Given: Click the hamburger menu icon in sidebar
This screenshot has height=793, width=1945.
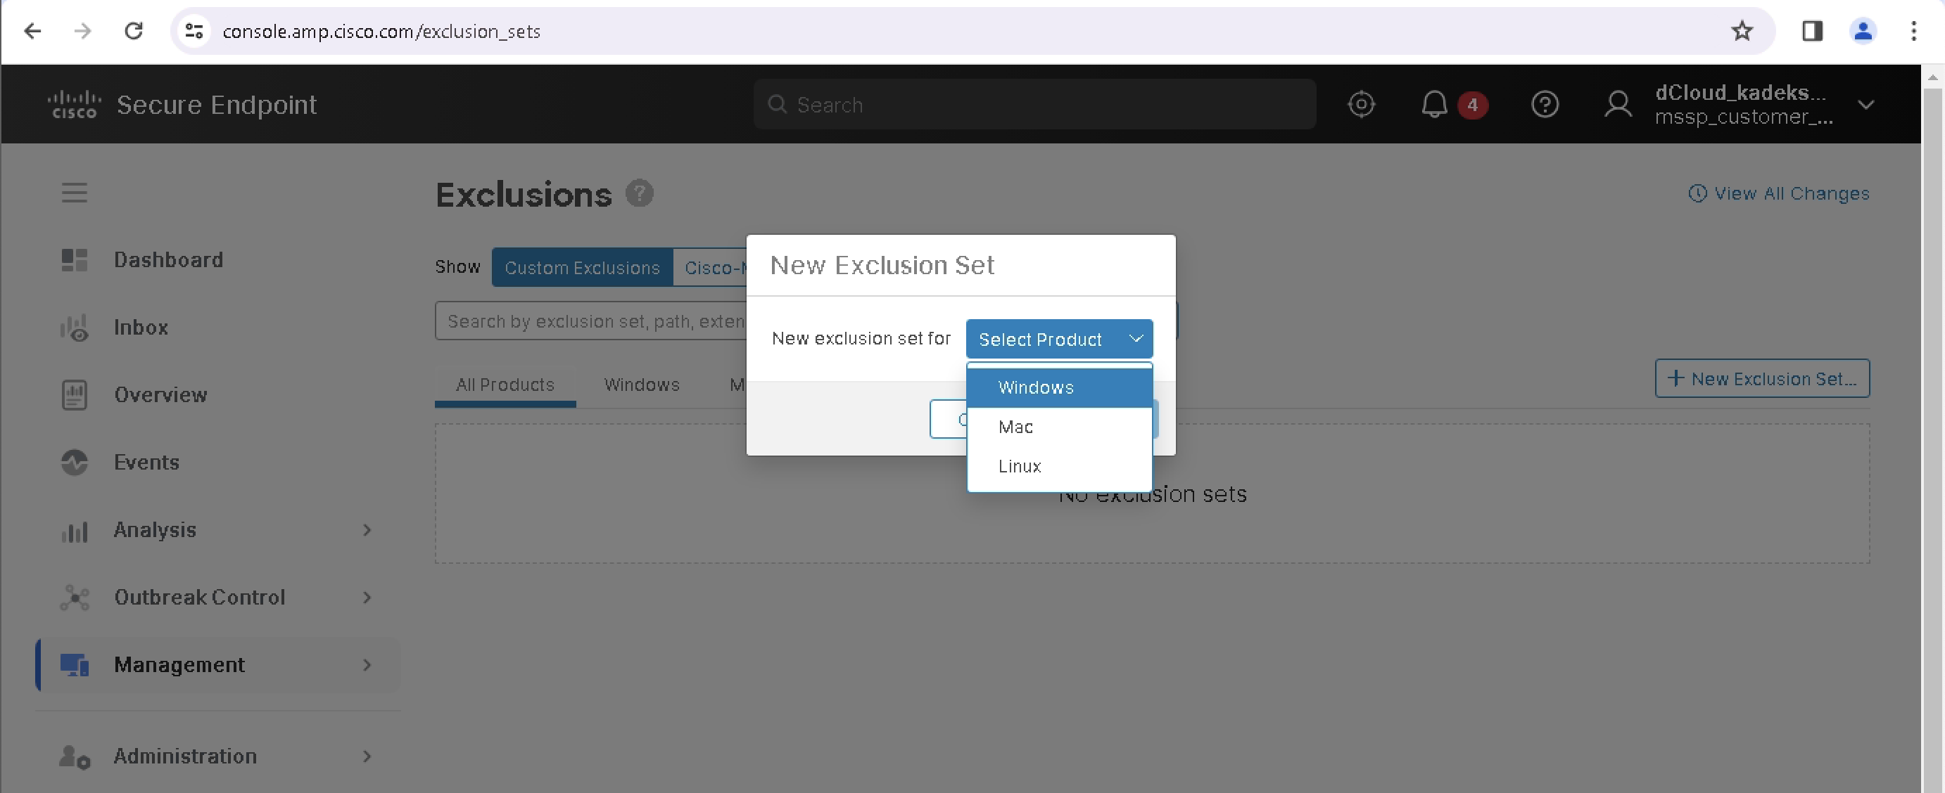Looking at the screenshot, I should pos(74,193).
